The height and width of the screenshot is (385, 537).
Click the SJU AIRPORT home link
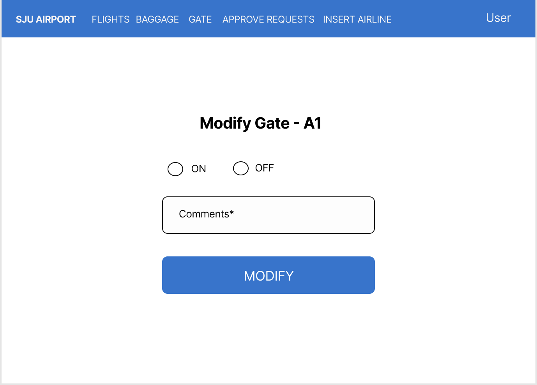tap(46, 19)
